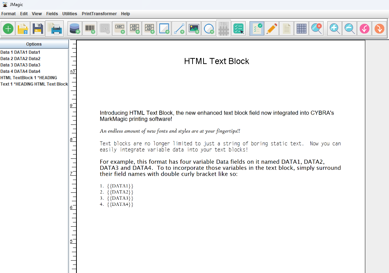The height and width of the screenshot is (273, 389).
Task: Click the green plus new format icon
Action: 8,29
